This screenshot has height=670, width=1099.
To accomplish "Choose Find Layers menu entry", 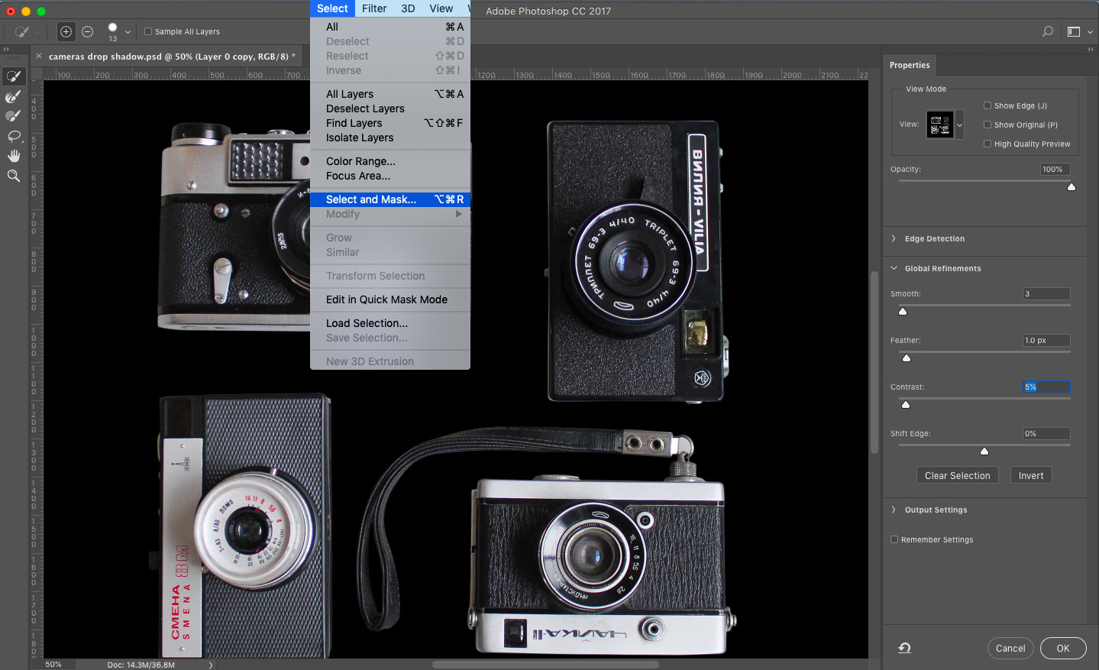I will pyautogui.click(x=390, y=123).
